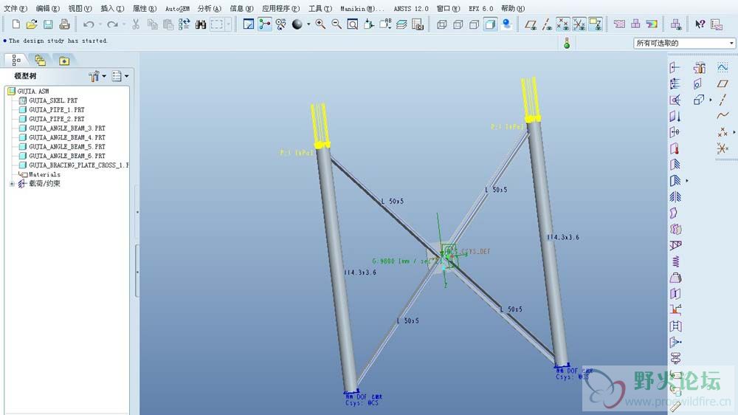Open the 视图 (View) menu

point(80,8)
